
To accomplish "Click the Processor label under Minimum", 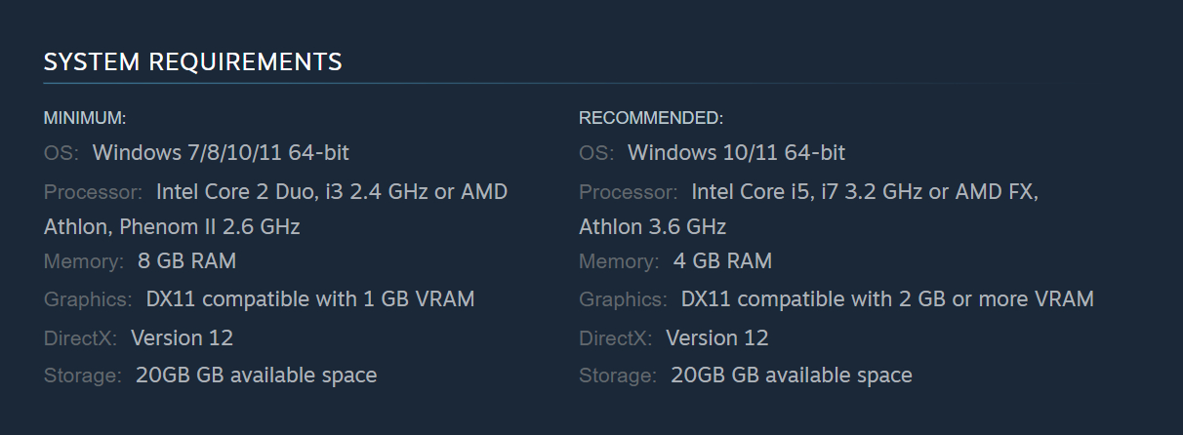I will coord(94,192).
